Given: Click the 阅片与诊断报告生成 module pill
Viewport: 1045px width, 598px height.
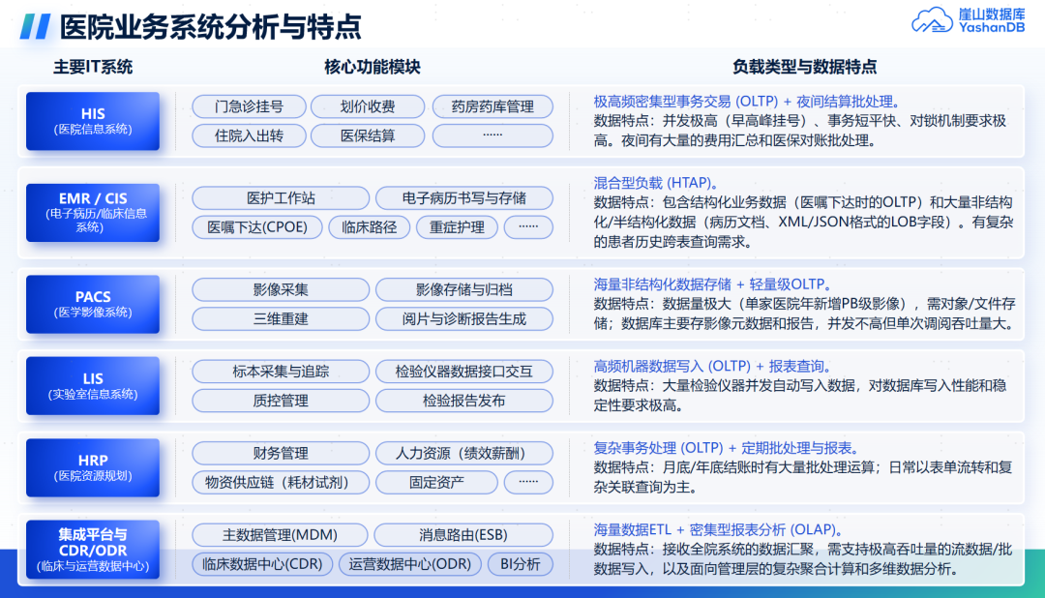Looking at the screenshot, I should coord(464,318).
